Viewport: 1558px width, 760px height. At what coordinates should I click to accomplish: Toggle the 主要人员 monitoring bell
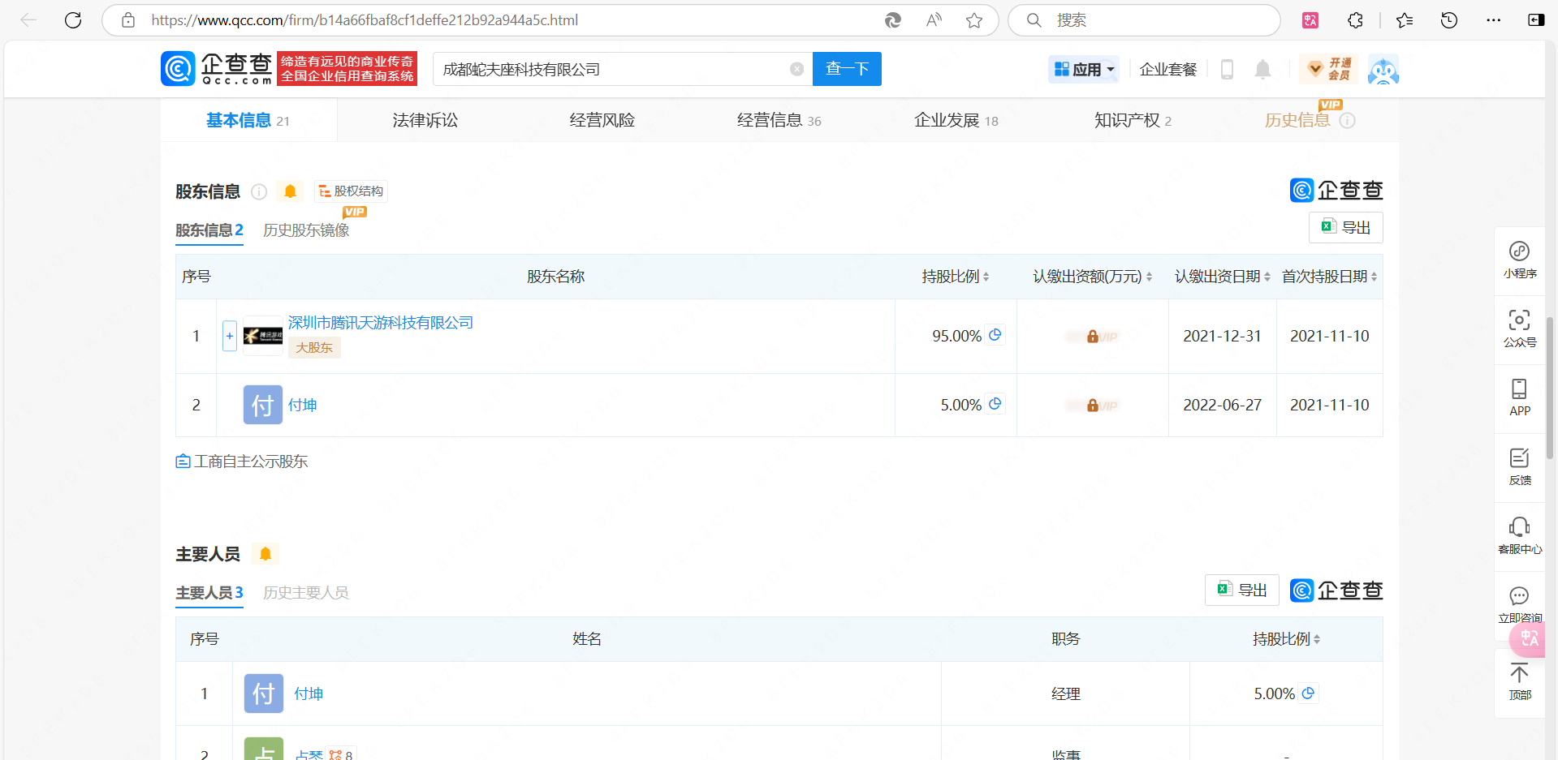pos(265,554)
